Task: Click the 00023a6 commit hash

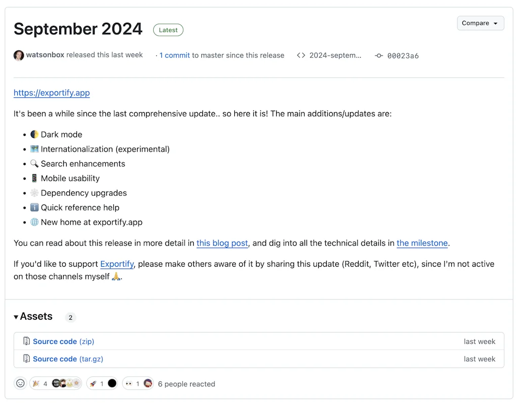Action: pyautogui.click(x=402, y=56)
